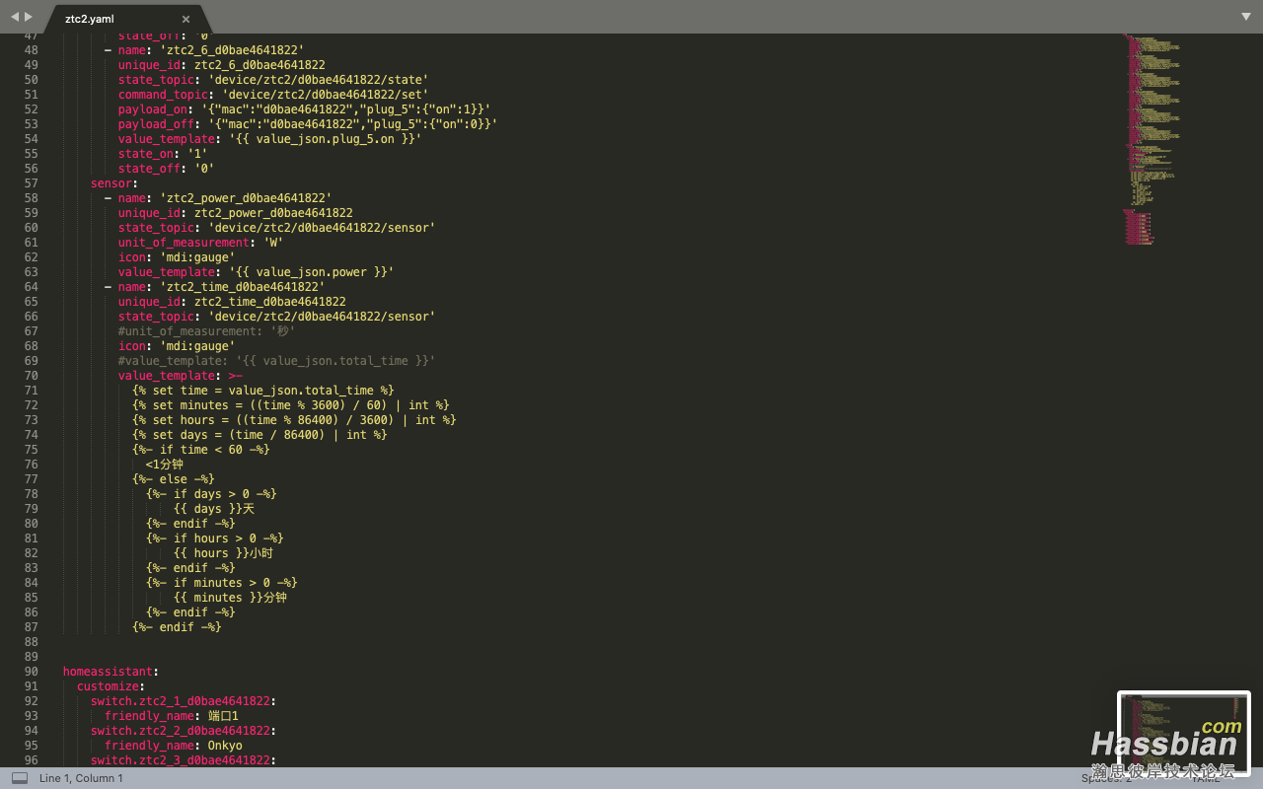Click 'set time = value_json.total_time' statement
This screenshot has width=1263, height=789.
pyautogui.click(x=262, y=391)
